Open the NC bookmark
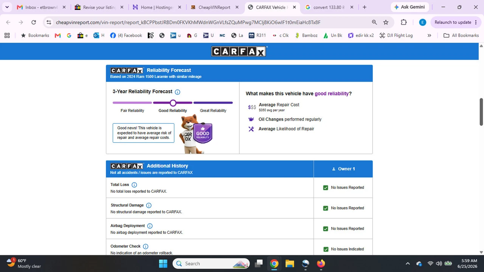Image resolution: width=484 pixels, height=272 pixels. pos(222,36)
